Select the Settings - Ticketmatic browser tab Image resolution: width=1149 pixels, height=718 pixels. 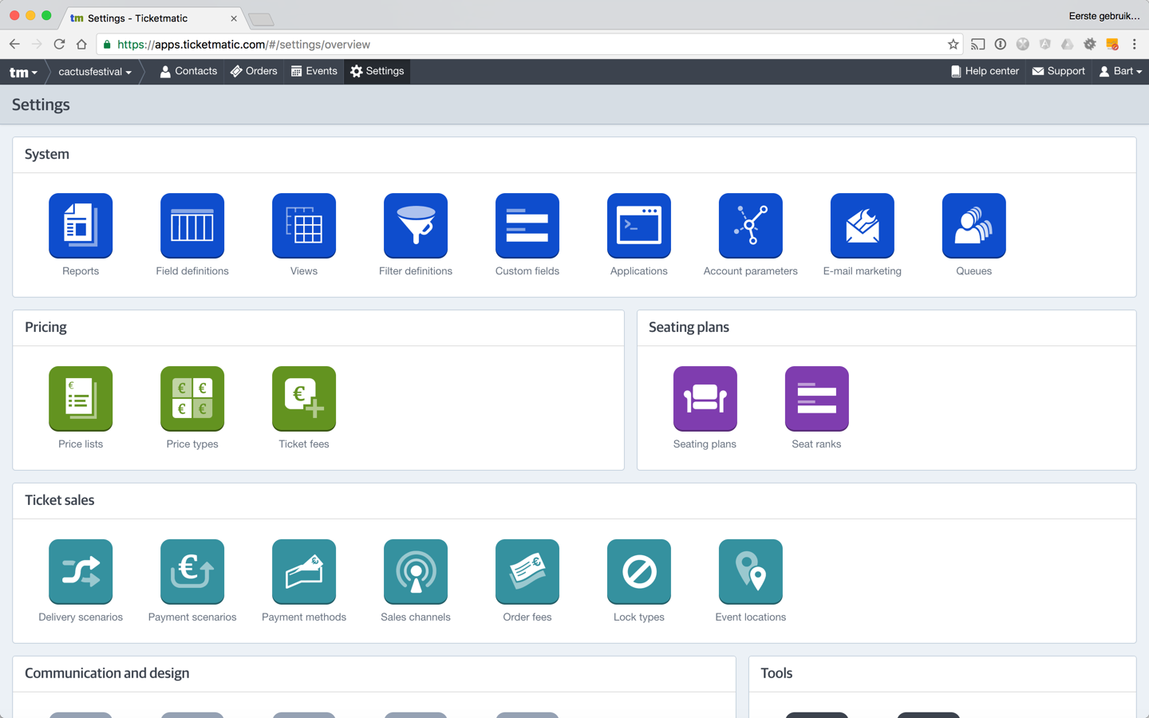click(152, 18)
